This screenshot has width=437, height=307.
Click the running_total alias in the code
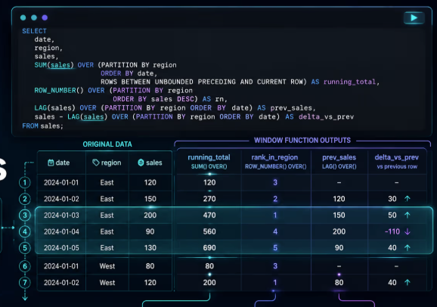click(349, 82)
